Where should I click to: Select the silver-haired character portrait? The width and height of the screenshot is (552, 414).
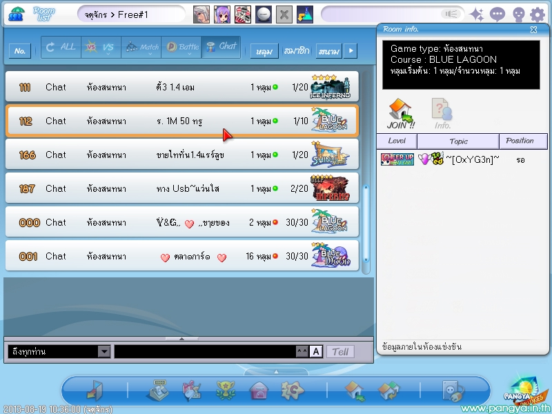[x=201, y=14]
